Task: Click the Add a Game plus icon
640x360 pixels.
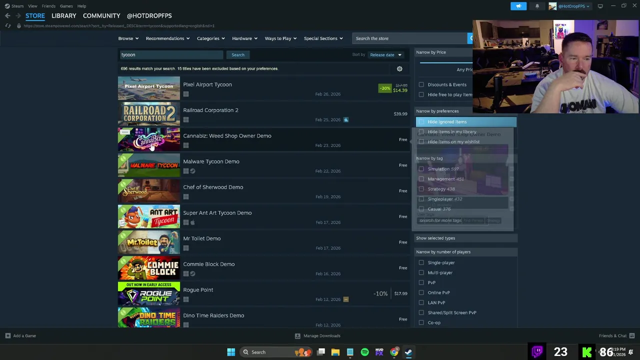Action: [7, 336]
